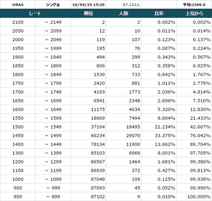
Task: Click the count cell 733
Action: 124,74
